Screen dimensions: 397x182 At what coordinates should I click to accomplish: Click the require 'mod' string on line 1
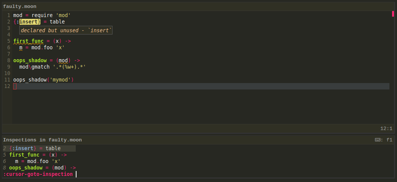tap(63, 15)
